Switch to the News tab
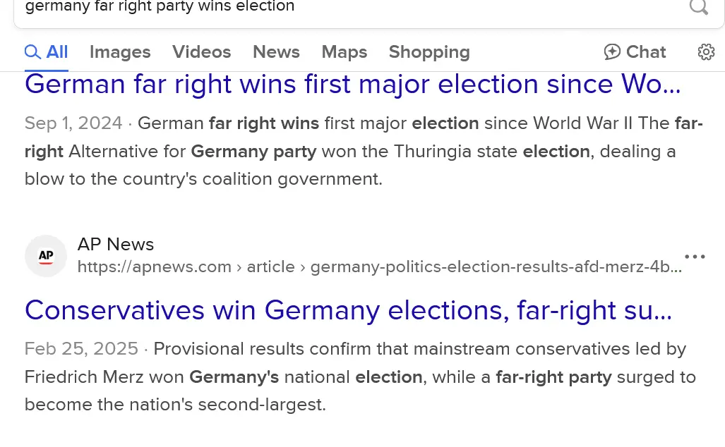Image resolution: width=725 pixels, height=447 pixels. tap(276, 52)
